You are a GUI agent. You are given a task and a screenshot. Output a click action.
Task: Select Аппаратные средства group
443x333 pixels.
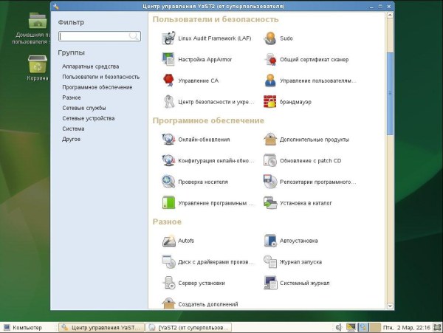coord(91,66)
